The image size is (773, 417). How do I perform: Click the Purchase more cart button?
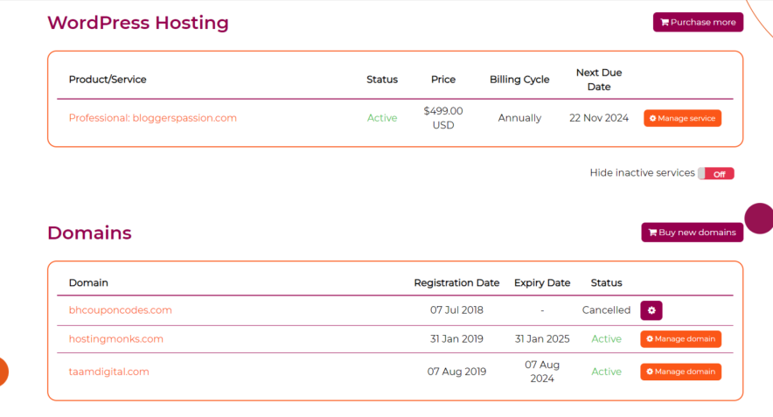[698, 22]
